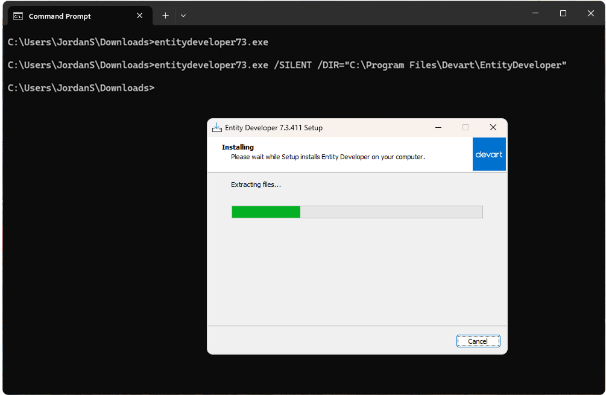
Task: Click the Command Prompt icon on the tab
Action: (x=17, y=15)
